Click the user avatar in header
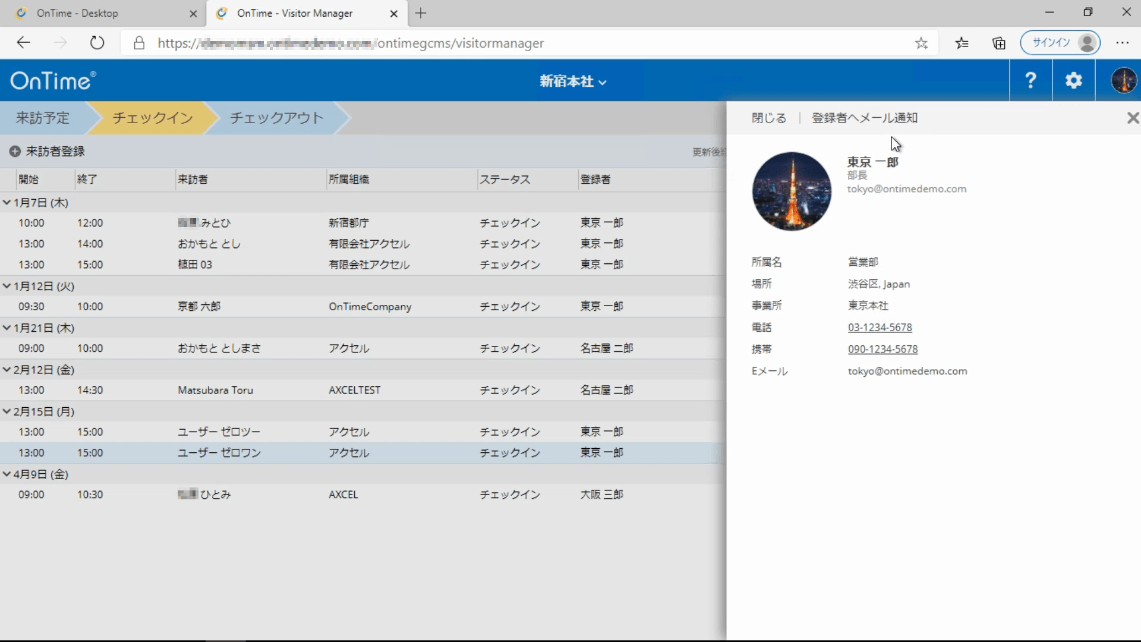Viewport: 1141px width, 642px height. click(1123, 80)
